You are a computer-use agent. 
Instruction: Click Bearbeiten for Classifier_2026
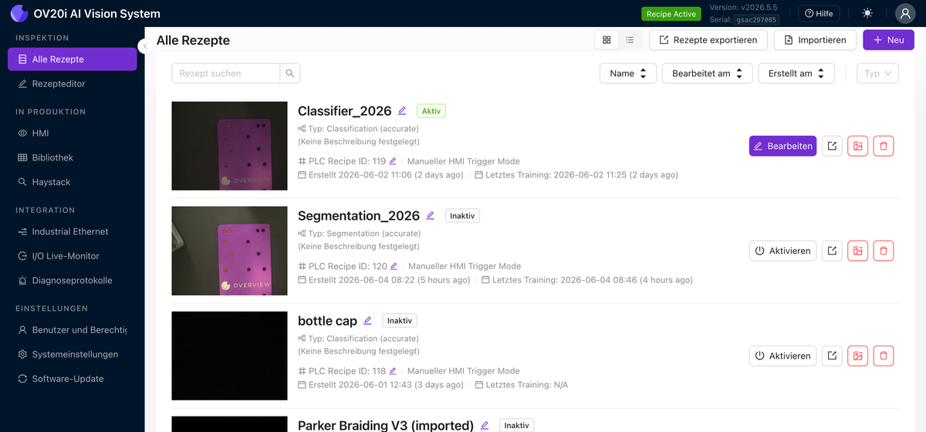[782, 146]
